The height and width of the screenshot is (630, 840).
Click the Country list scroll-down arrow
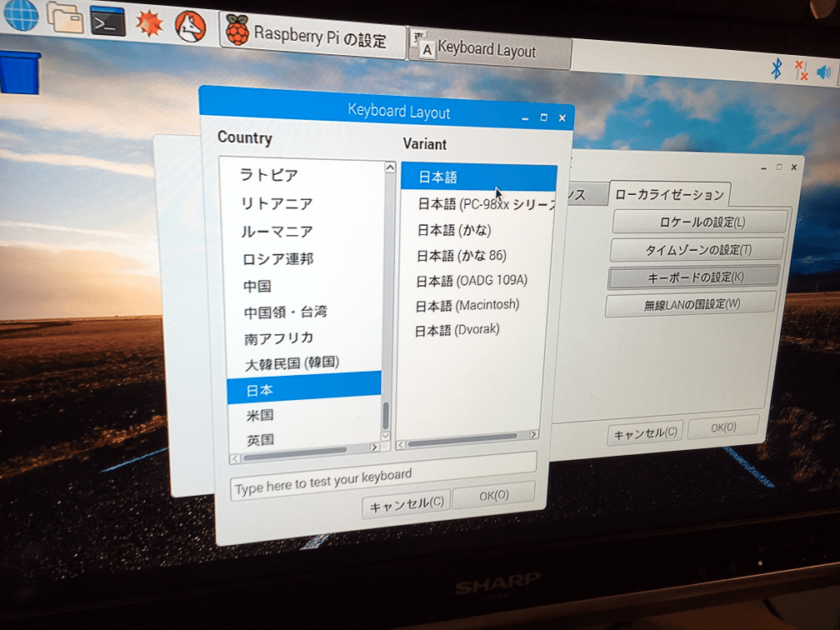[385, 436]
